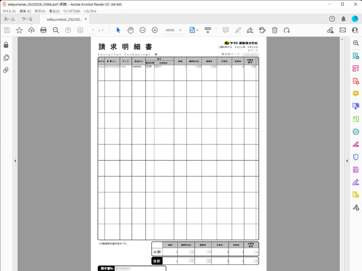The image size is (362, 271).
Task: Toggle the favorites star for this document
Action: tap(19, 30)
